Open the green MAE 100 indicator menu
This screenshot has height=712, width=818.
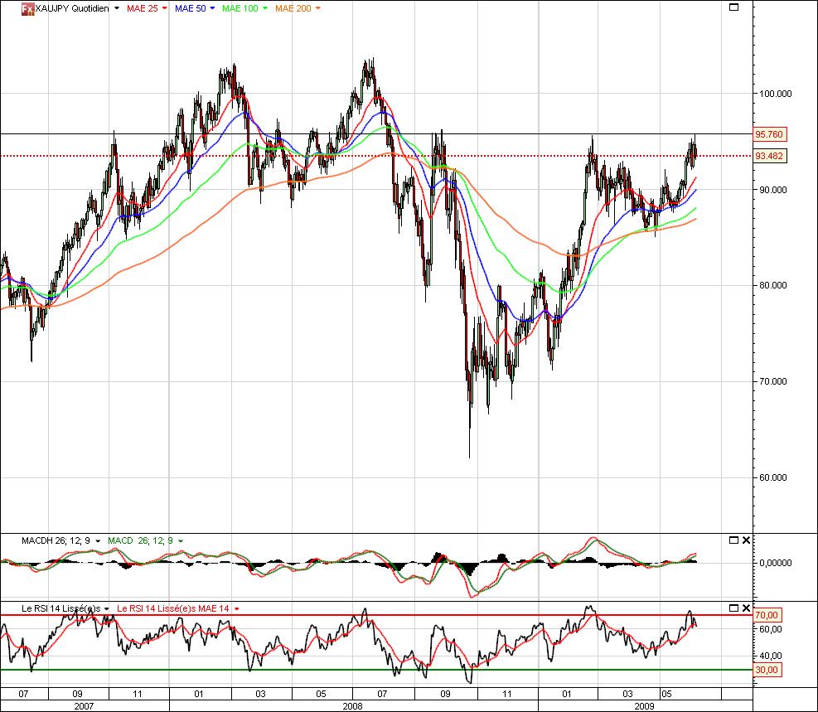(264, 8)
